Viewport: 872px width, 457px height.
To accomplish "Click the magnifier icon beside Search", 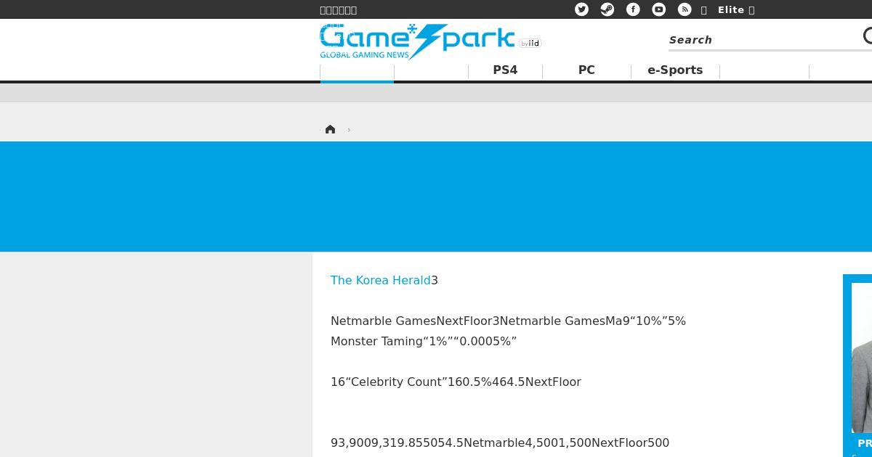I will pos(868,36).
